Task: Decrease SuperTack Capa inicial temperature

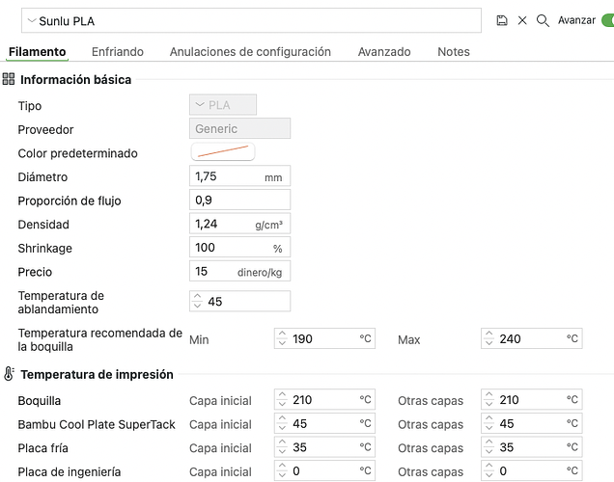Action: click(282, 428)
